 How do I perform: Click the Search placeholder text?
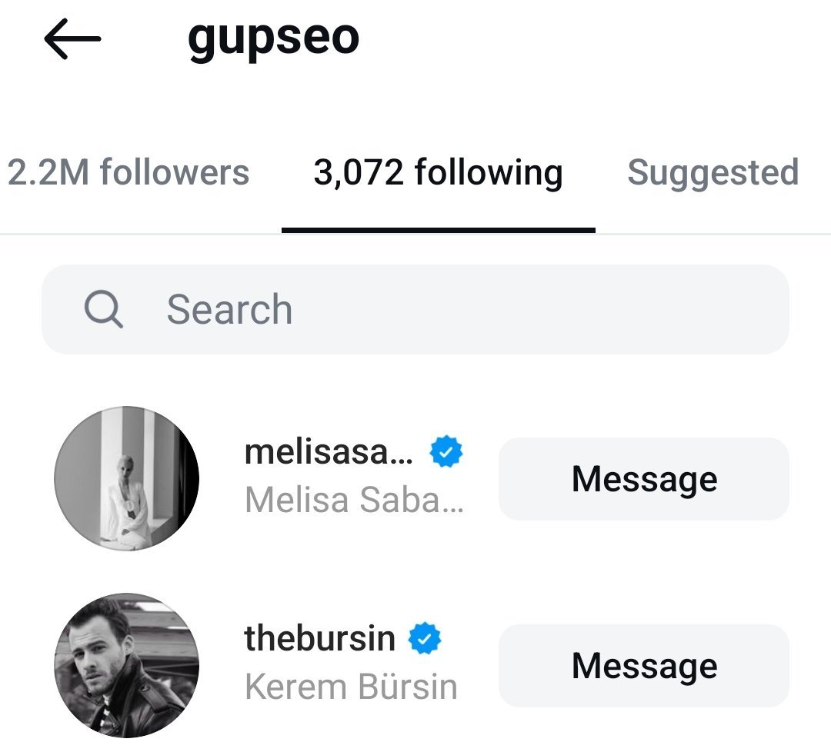pos(229,309)
